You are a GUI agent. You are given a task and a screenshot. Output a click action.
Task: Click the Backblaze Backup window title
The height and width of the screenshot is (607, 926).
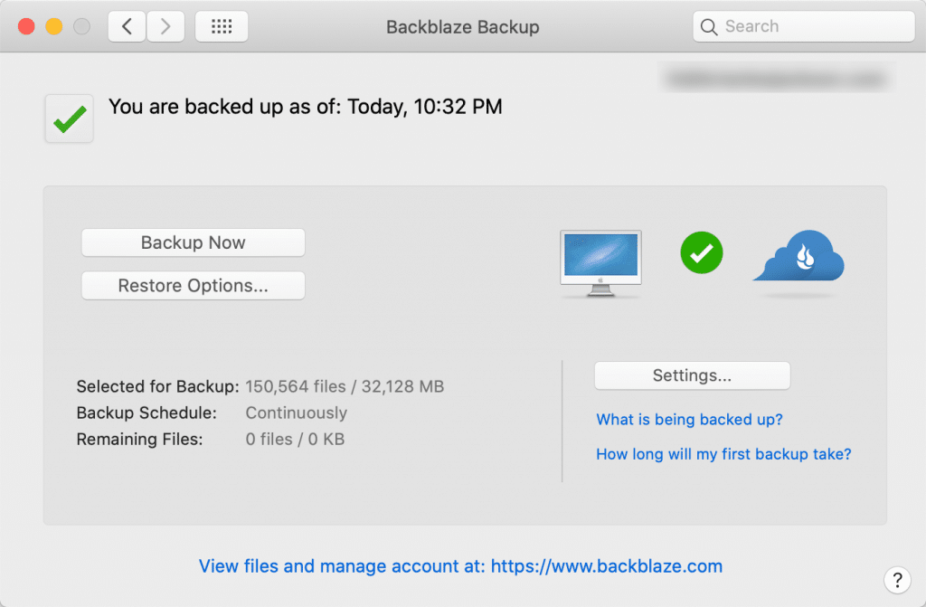pyautogui.click(x=462, y=27)
